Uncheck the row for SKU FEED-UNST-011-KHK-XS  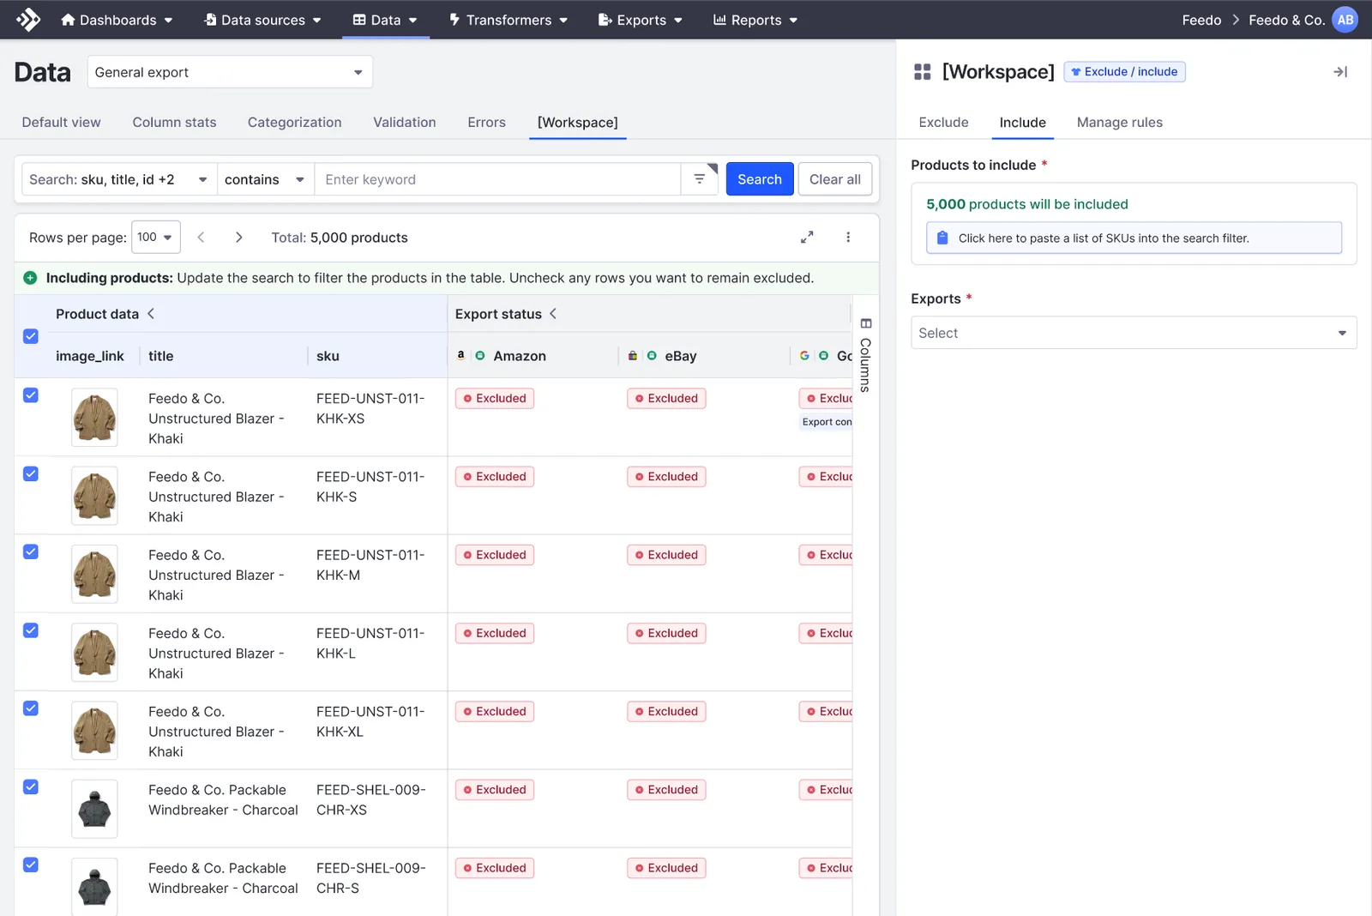tap(31, 395)
